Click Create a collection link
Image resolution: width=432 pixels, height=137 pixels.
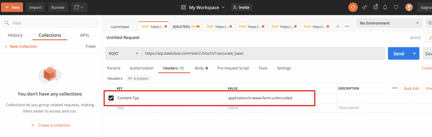(51, 125)
